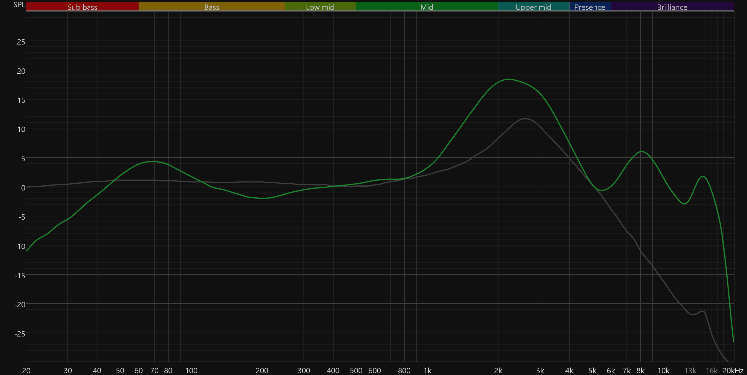Image resolution: width=747 pixels, height=375 pixels.
Task: Click the Brilliance band header
Action: pyautogui.click(x=672, y=7)
